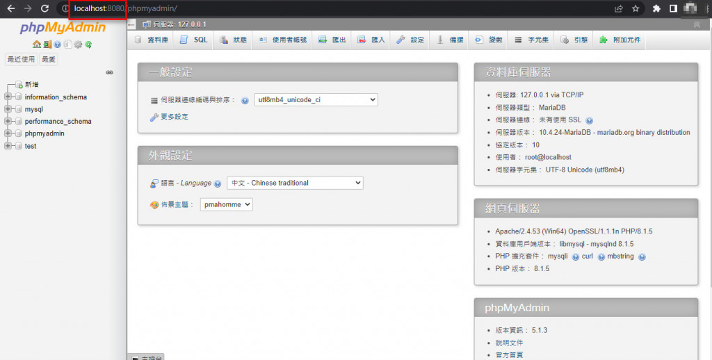Open the pmahomme theme dropdown
This screenshot has height=360, width=712.
(227, 205)
